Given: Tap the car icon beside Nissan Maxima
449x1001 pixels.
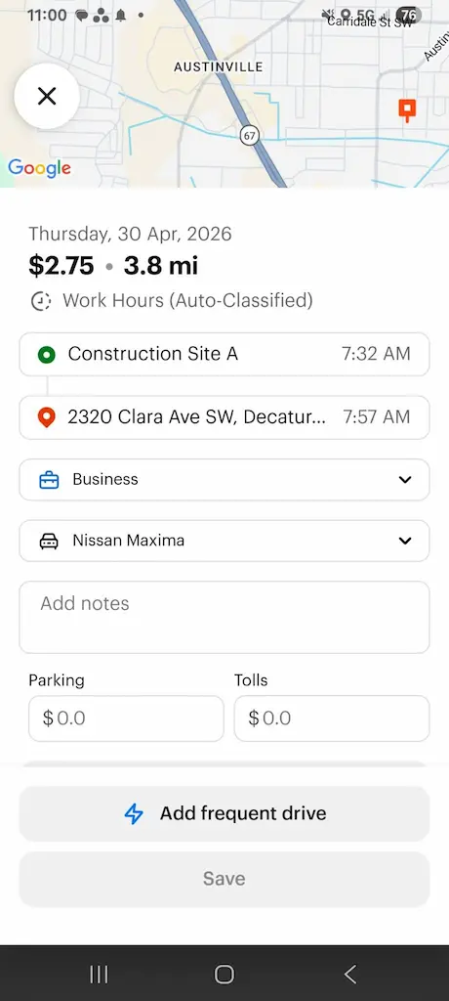Looking at the screenshot, I should 49,542.
